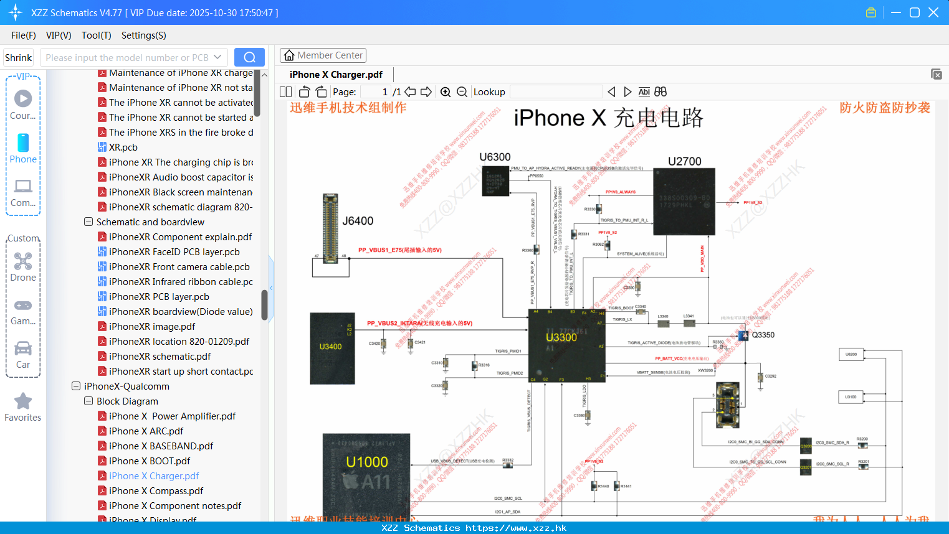
Task: Click the blue search button
Action: point(249,57)
